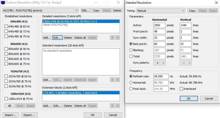The width and height of the screenshot is (220, 118).
Task: Click horizontal Sync width field showing 32
Action: [x=159, y=38]
